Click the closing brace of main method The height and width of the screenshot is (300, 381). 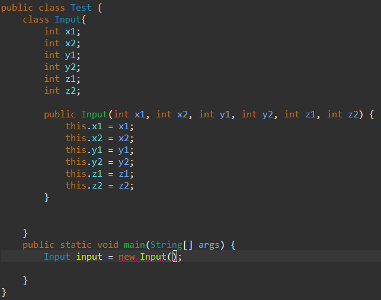point(25,281)
